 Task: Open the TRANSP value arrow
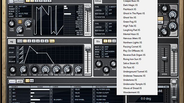click(x=16, y=9)
